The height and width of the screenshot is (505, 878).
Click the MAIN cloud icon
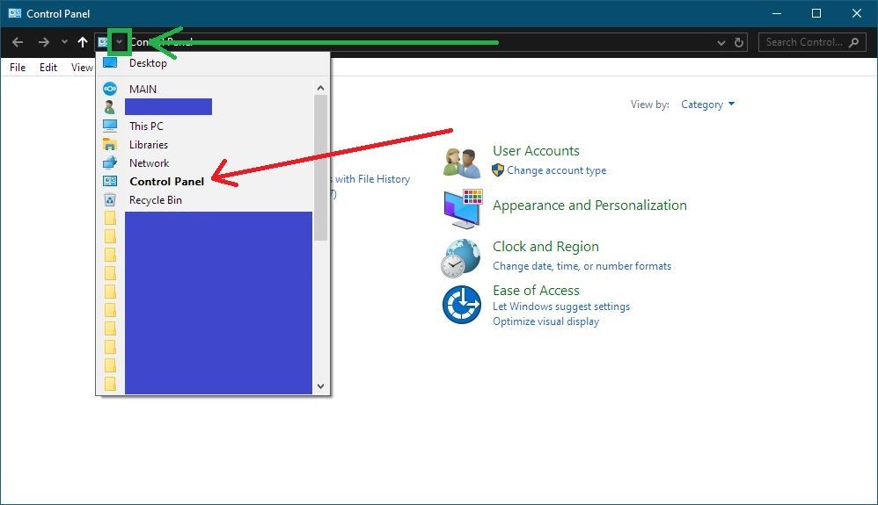(x=110, y=89)
